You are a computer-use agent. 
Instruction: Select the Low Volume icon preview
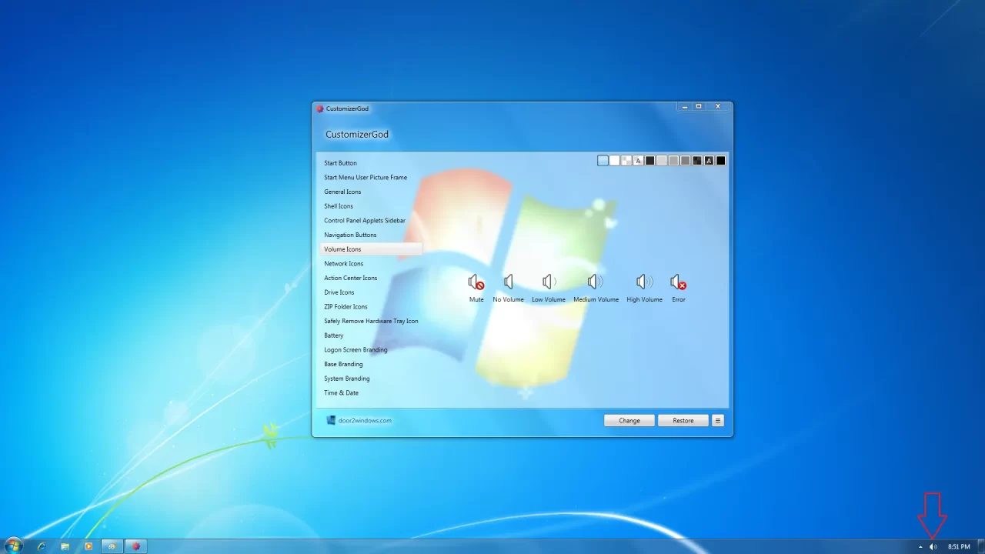pyautogui.click(x=548, y=282)
